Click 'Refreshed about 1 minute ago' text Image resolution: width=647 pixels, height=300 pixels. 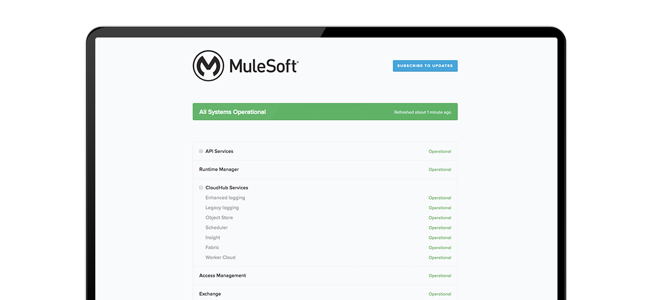422,112
